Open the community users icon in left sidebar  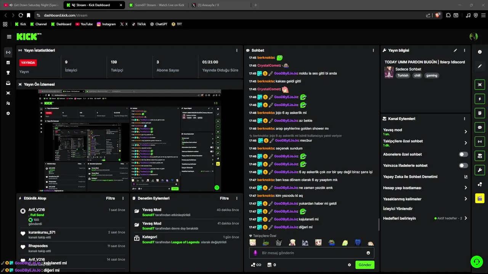[8, 103]
